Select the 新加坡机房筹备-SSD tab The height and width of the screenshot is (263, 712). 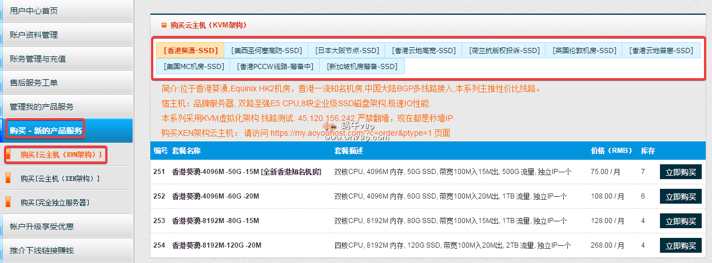tap(361, 66)
